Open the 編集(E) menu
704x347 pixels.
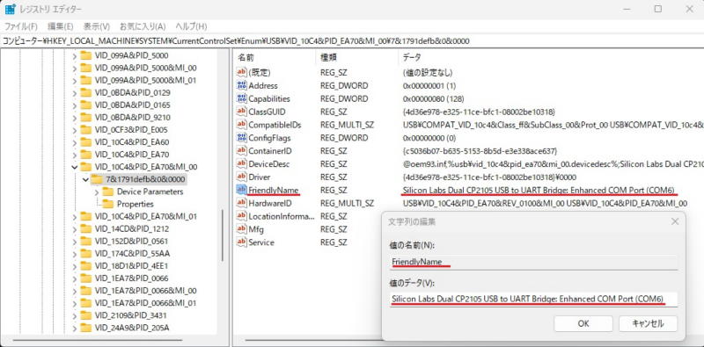coord(60,26)
